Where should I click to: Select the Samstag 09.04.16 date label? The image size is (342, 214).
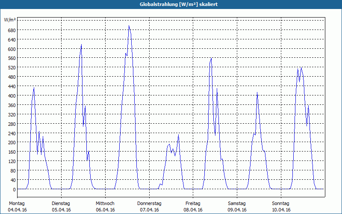point(237,207)
